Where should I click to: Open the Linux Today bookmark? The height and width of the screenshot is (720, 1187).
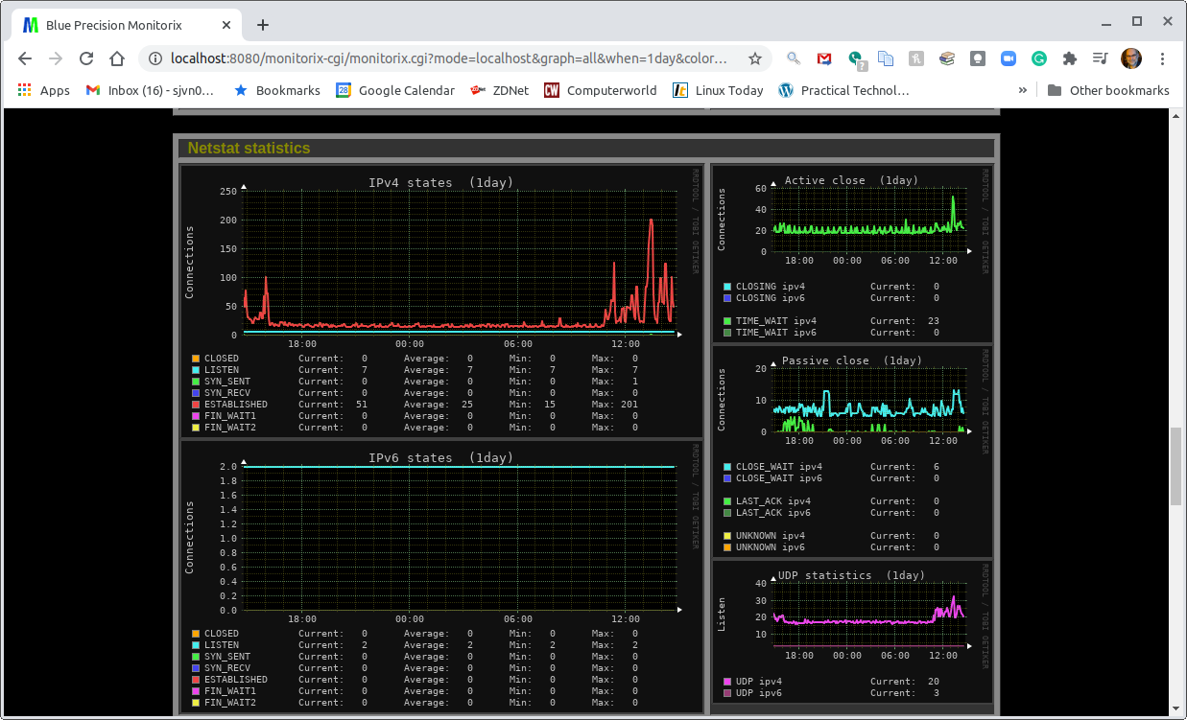coord(719,90)
